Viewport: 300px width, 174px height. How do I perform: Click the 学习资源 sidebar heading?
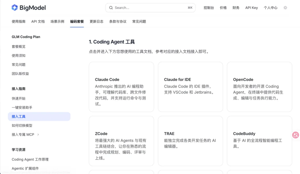click(x=19, y=150)
